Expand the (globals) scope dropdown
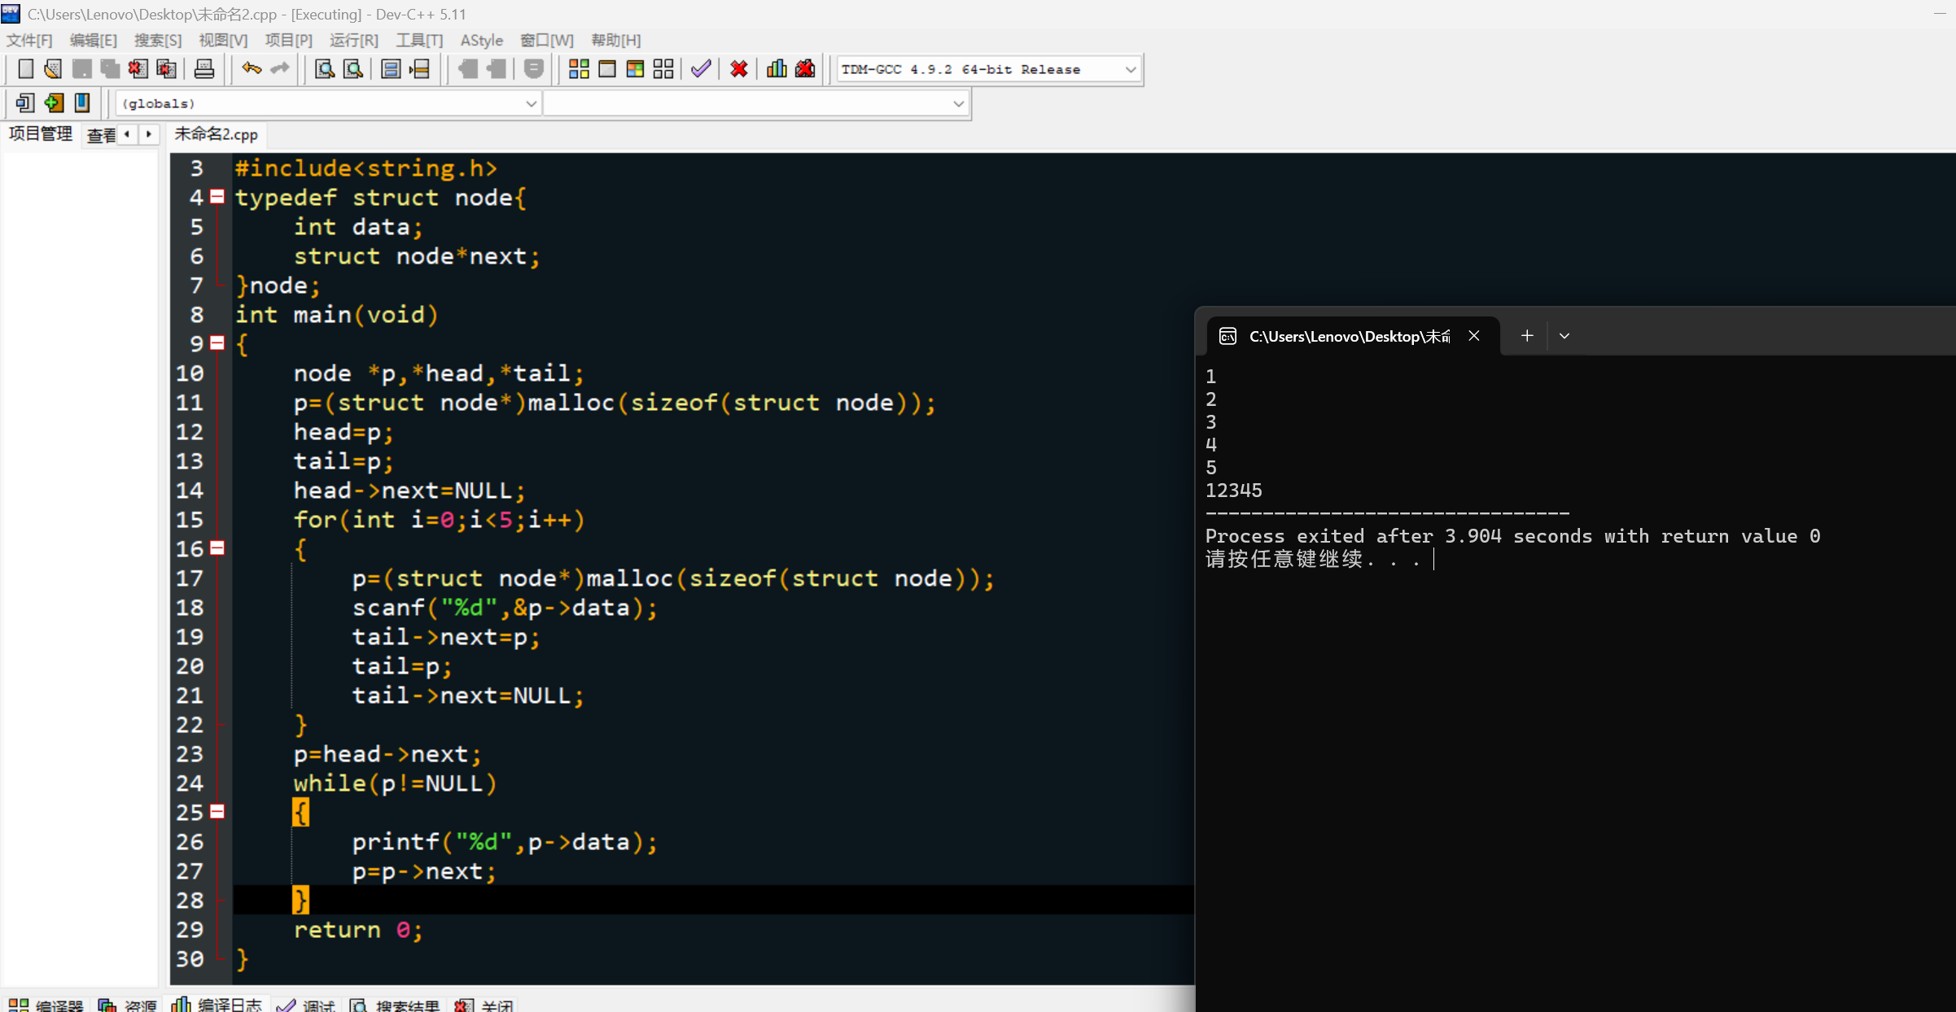Image resolution: width=1956 pixels, height=1012 pixels. pos(531,103)
